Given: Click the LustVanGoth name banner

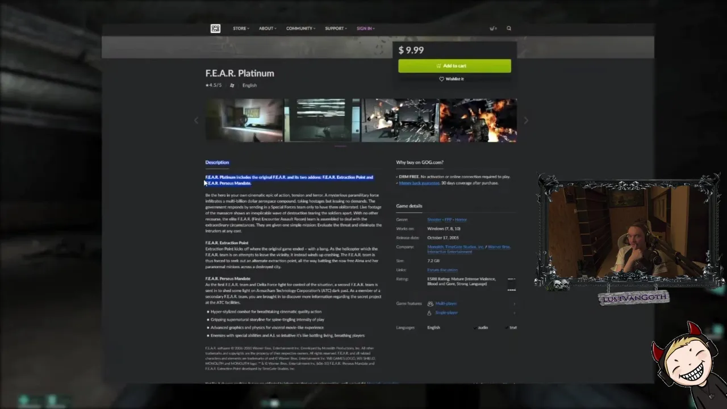Looking at the screenshot, I should pos(634,298).
